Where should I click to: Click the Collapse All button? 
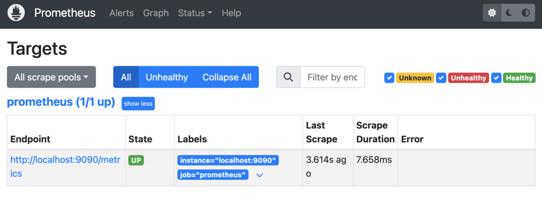(x=227, y=77)
